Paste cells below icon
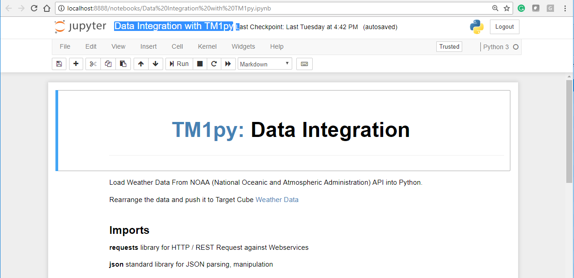The image size is (574, 278). (123, 64)
